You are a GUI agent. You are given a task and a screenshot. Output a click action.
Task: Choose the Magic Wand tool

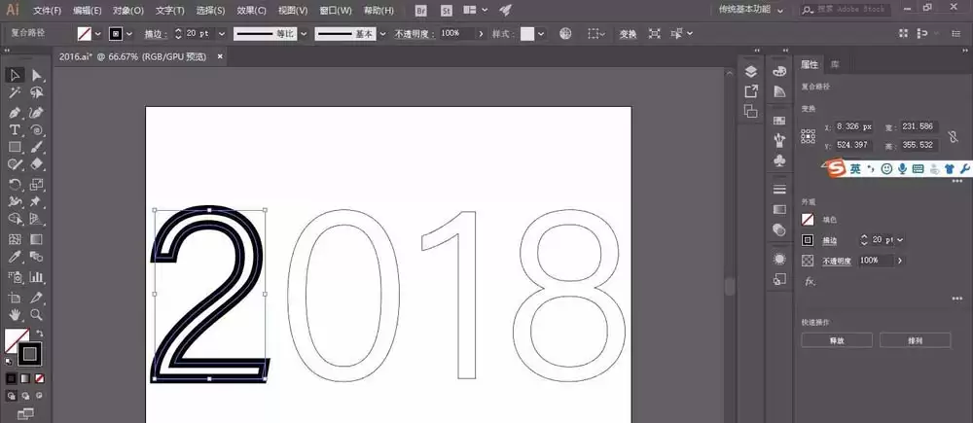pos(15,93)
